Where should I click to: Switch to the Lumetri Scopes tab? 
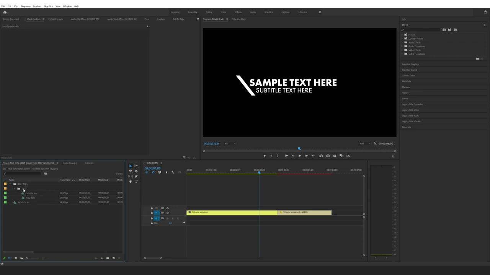pos(56,19)
